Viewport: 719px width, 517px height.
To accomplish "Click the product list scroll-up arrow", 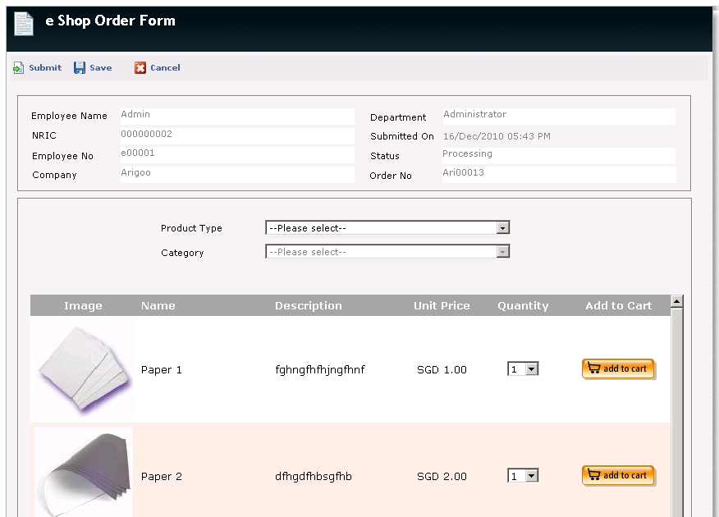I will [677, 302].
